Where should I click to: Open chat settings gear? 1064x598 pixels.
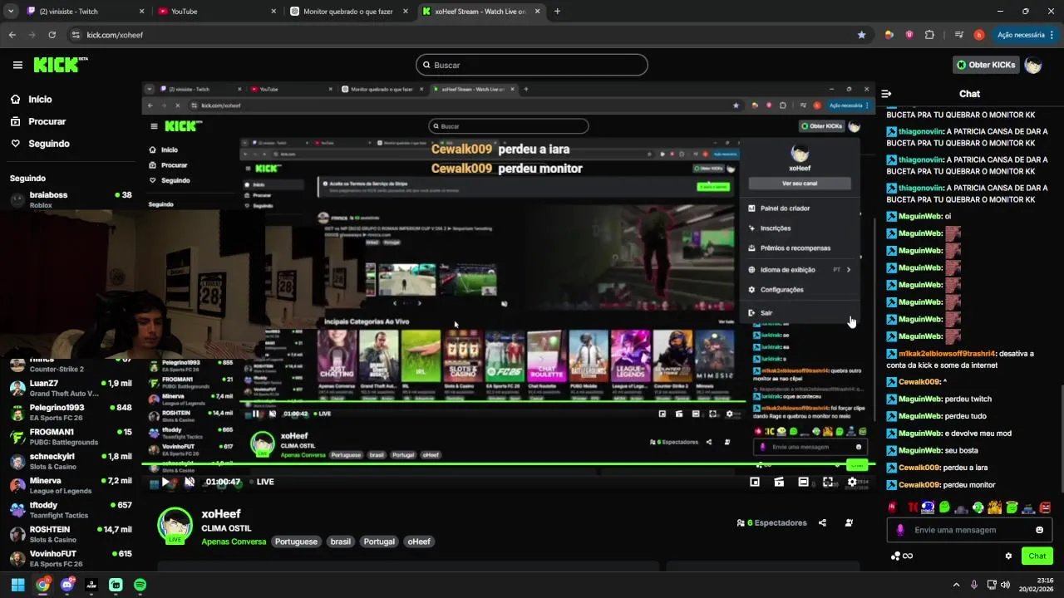pos(1008,556)
